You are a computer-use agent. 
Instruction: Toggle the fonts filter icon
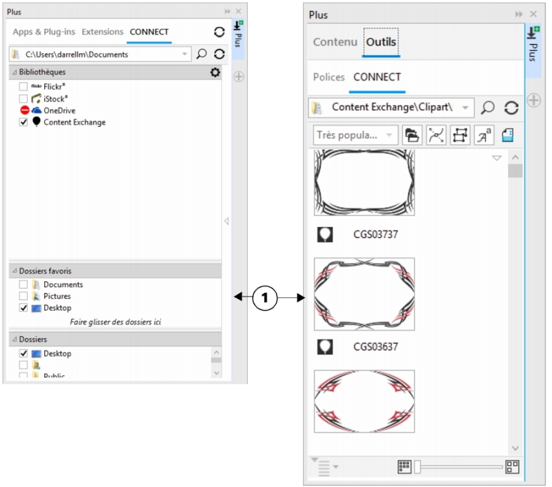484,135
